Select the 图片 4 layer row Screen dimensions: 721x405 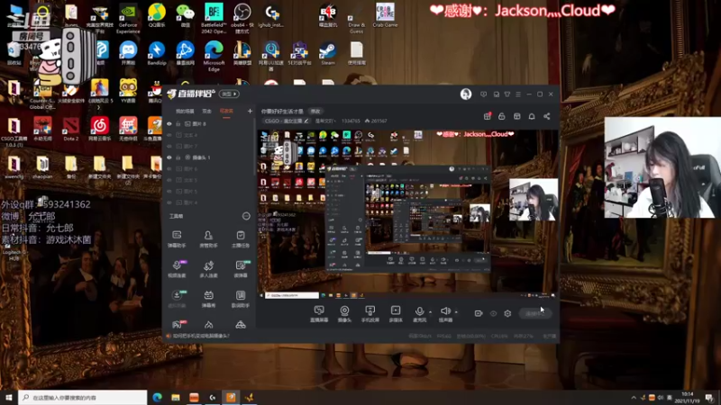208,202
